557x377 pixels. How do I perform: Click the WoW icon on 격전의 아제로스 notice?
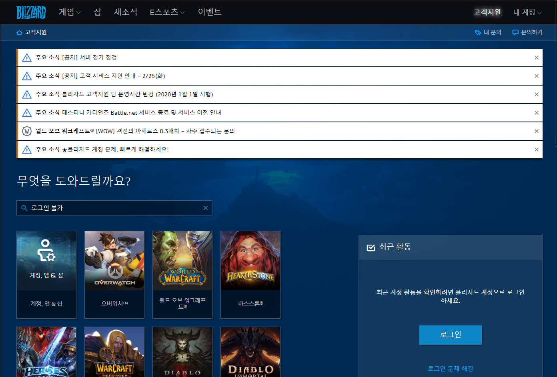(27, 131)
